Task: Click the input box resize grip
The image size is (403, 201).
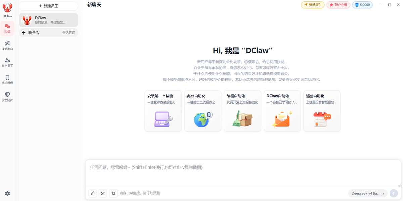Action: (x=399, y=185)
